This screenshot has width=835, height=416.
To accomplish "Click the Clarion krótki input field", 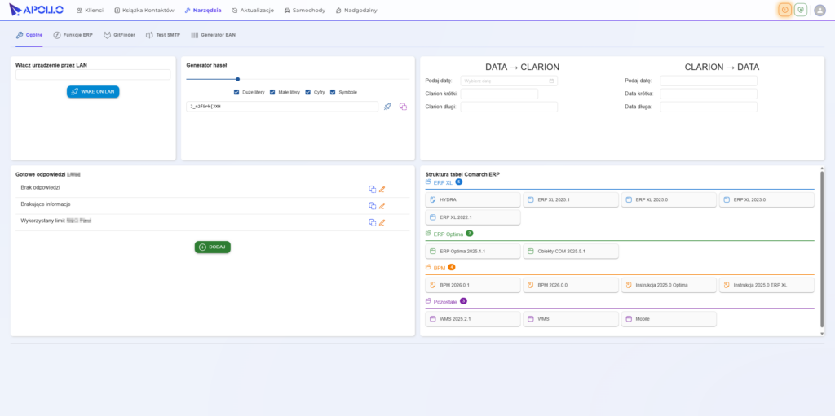I will 499,94.
